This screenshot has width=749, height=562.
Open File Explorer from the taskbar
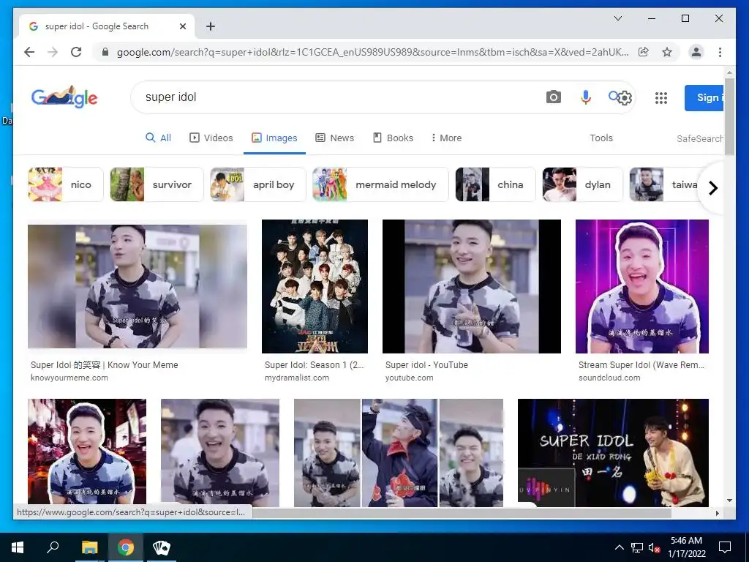(x=89, y=547)
